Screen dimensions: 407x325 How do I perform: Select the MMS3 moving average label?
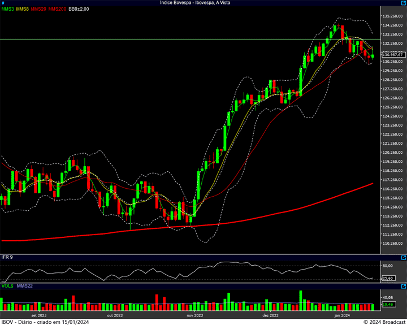pos(8,9)
